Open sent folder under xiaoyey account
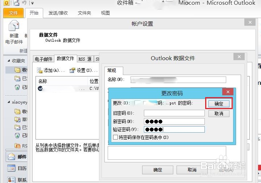The height and width of the screenshot is (183, 261). pos(21,127)
